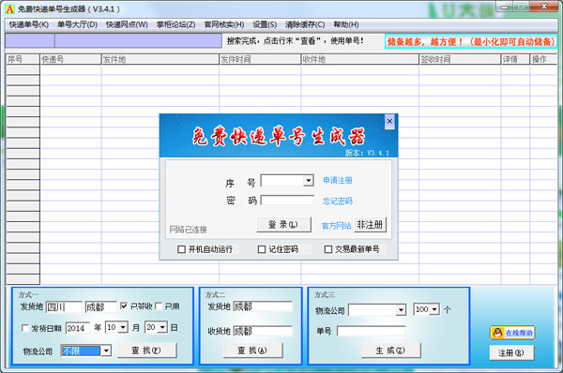
Task: Click 查找(A) button in 方式二
Action: click(x=252, y=351)
